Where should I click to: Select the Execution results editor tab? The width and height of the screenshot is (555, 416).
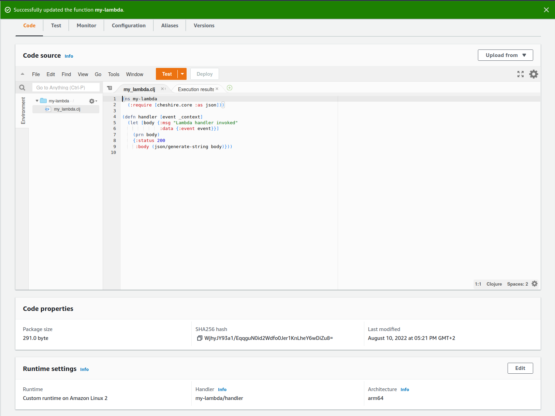click(x=196, y=89)
